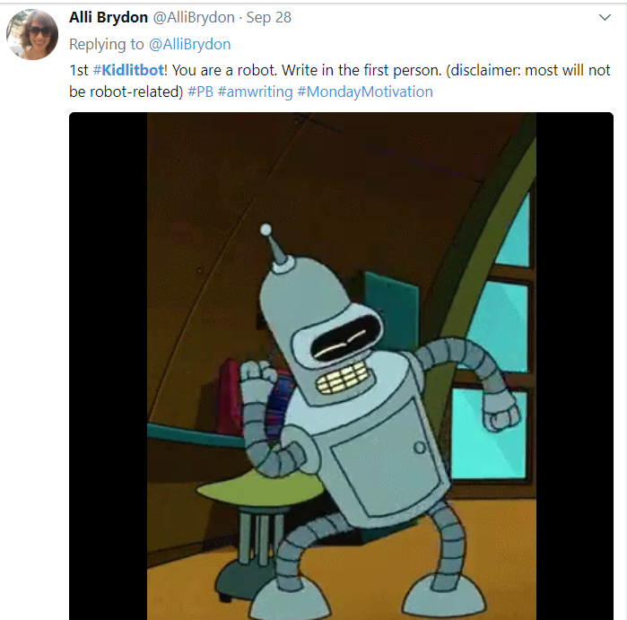This screenshot has width=627, height=620.
Task: Open the #MondayMotivation hashtag
Action: pyautogui.click(x=365, y=92)
